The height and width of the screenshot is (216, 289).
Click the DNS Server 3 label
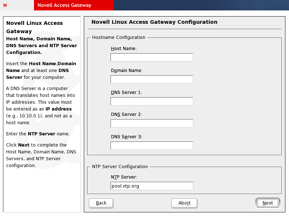(126, 137)
